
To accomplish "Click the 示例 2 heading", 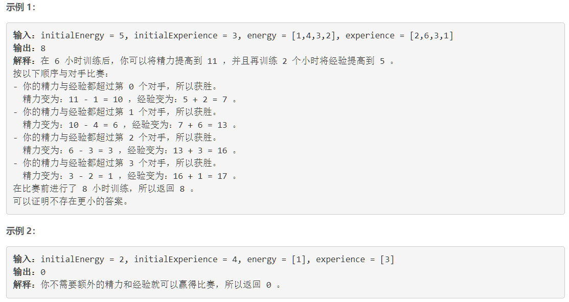I will coord(21,231).
